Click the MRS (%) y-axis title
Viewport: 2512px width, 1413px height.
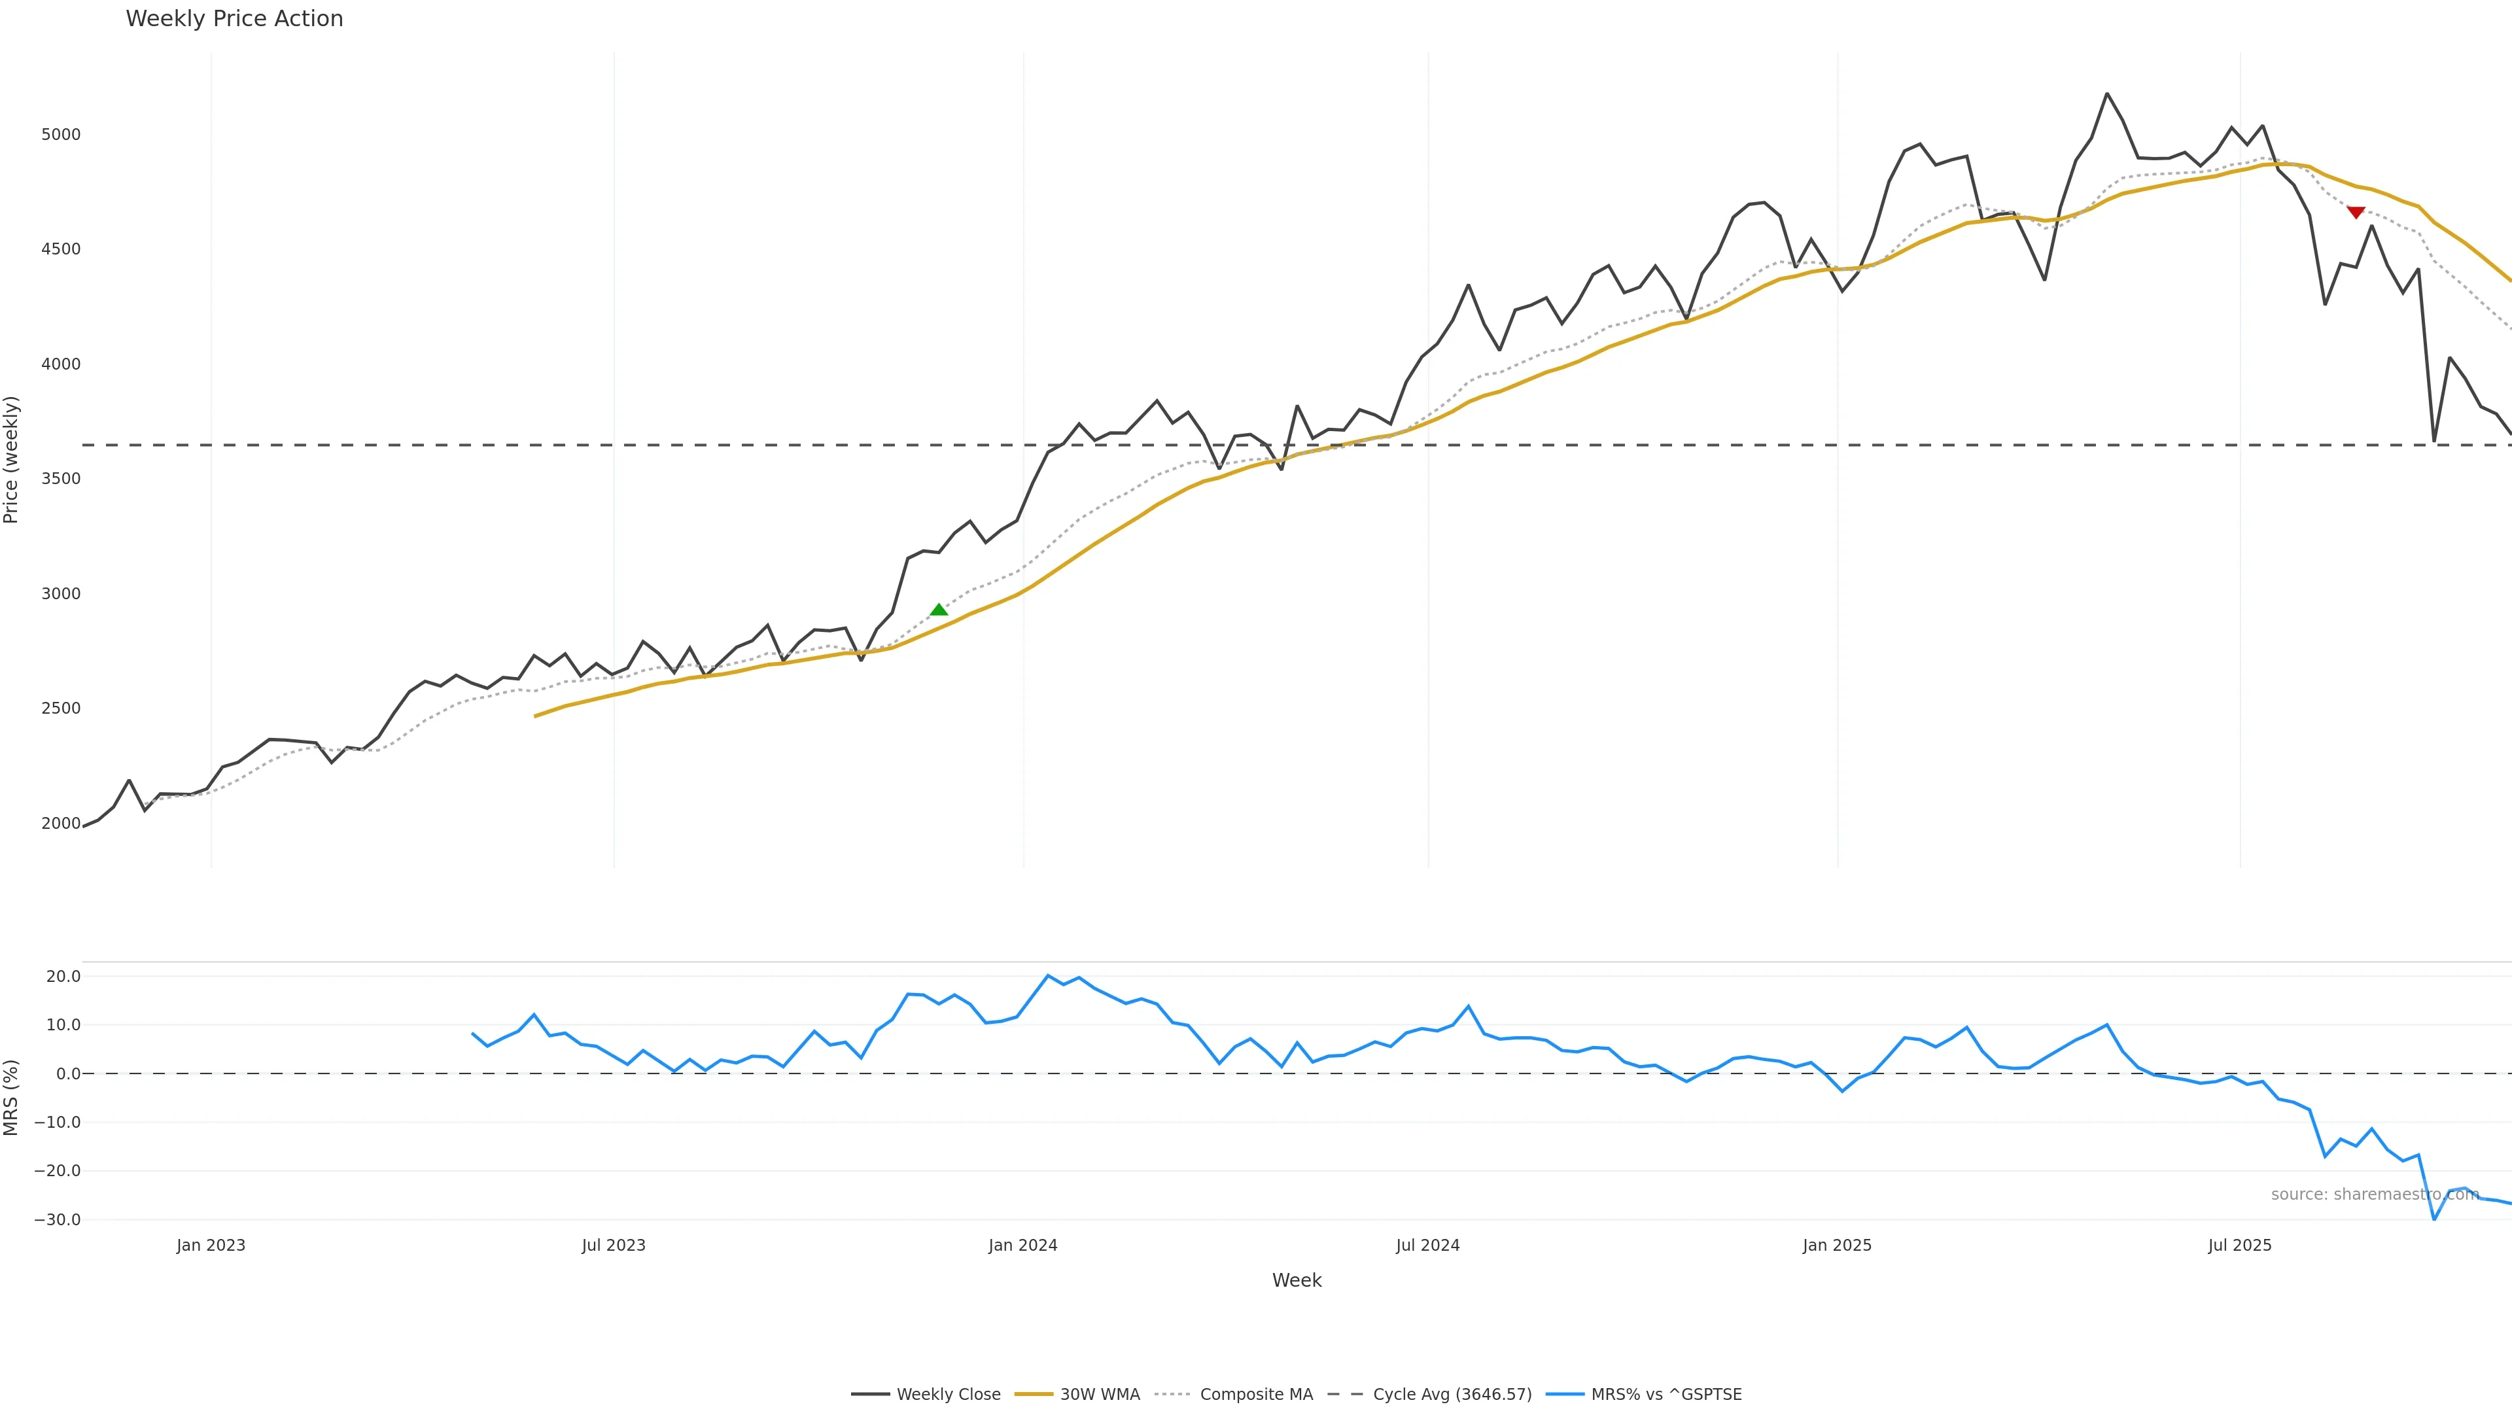click(x=12, y=1097)
